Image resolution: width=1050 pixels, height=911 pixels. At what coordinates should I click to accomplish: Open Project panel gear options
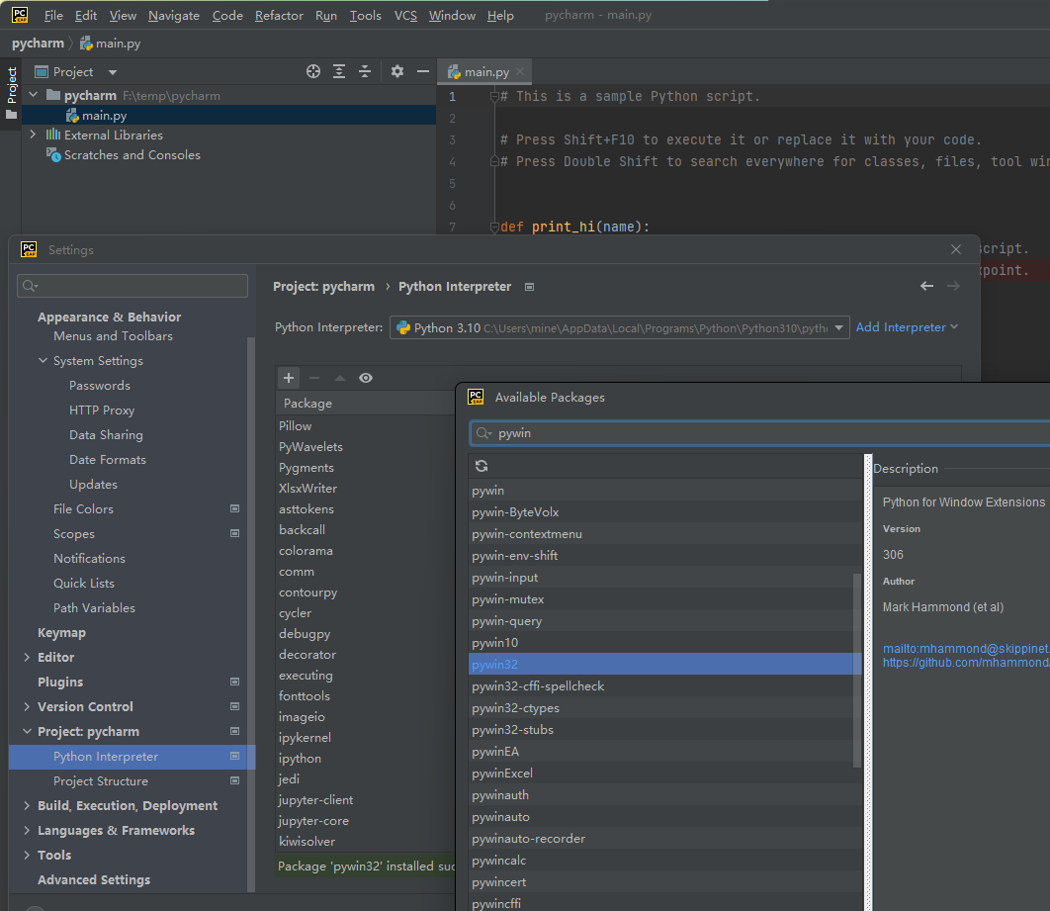point(397,71)
